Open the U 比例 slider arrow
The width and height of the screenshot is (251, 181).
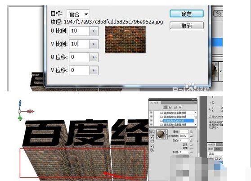coord(94,31)
